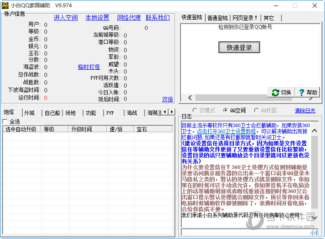
Task: Click the 下波海盗时间 label
Action: 24,90
